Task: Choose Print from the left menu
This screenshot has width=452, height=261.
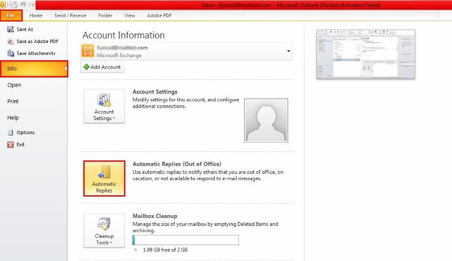Action: 13,101
